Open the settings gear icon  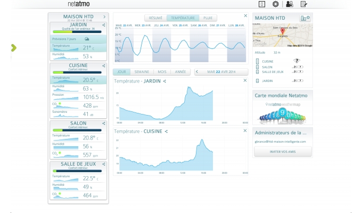[275, 4]
